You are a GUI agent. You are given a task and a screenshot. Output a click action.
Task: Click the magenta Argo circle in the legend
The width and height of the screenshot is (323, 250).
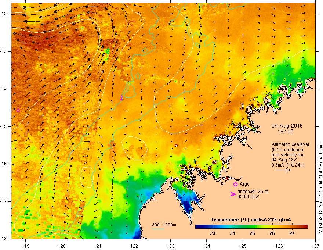click(x=235, y=185)
